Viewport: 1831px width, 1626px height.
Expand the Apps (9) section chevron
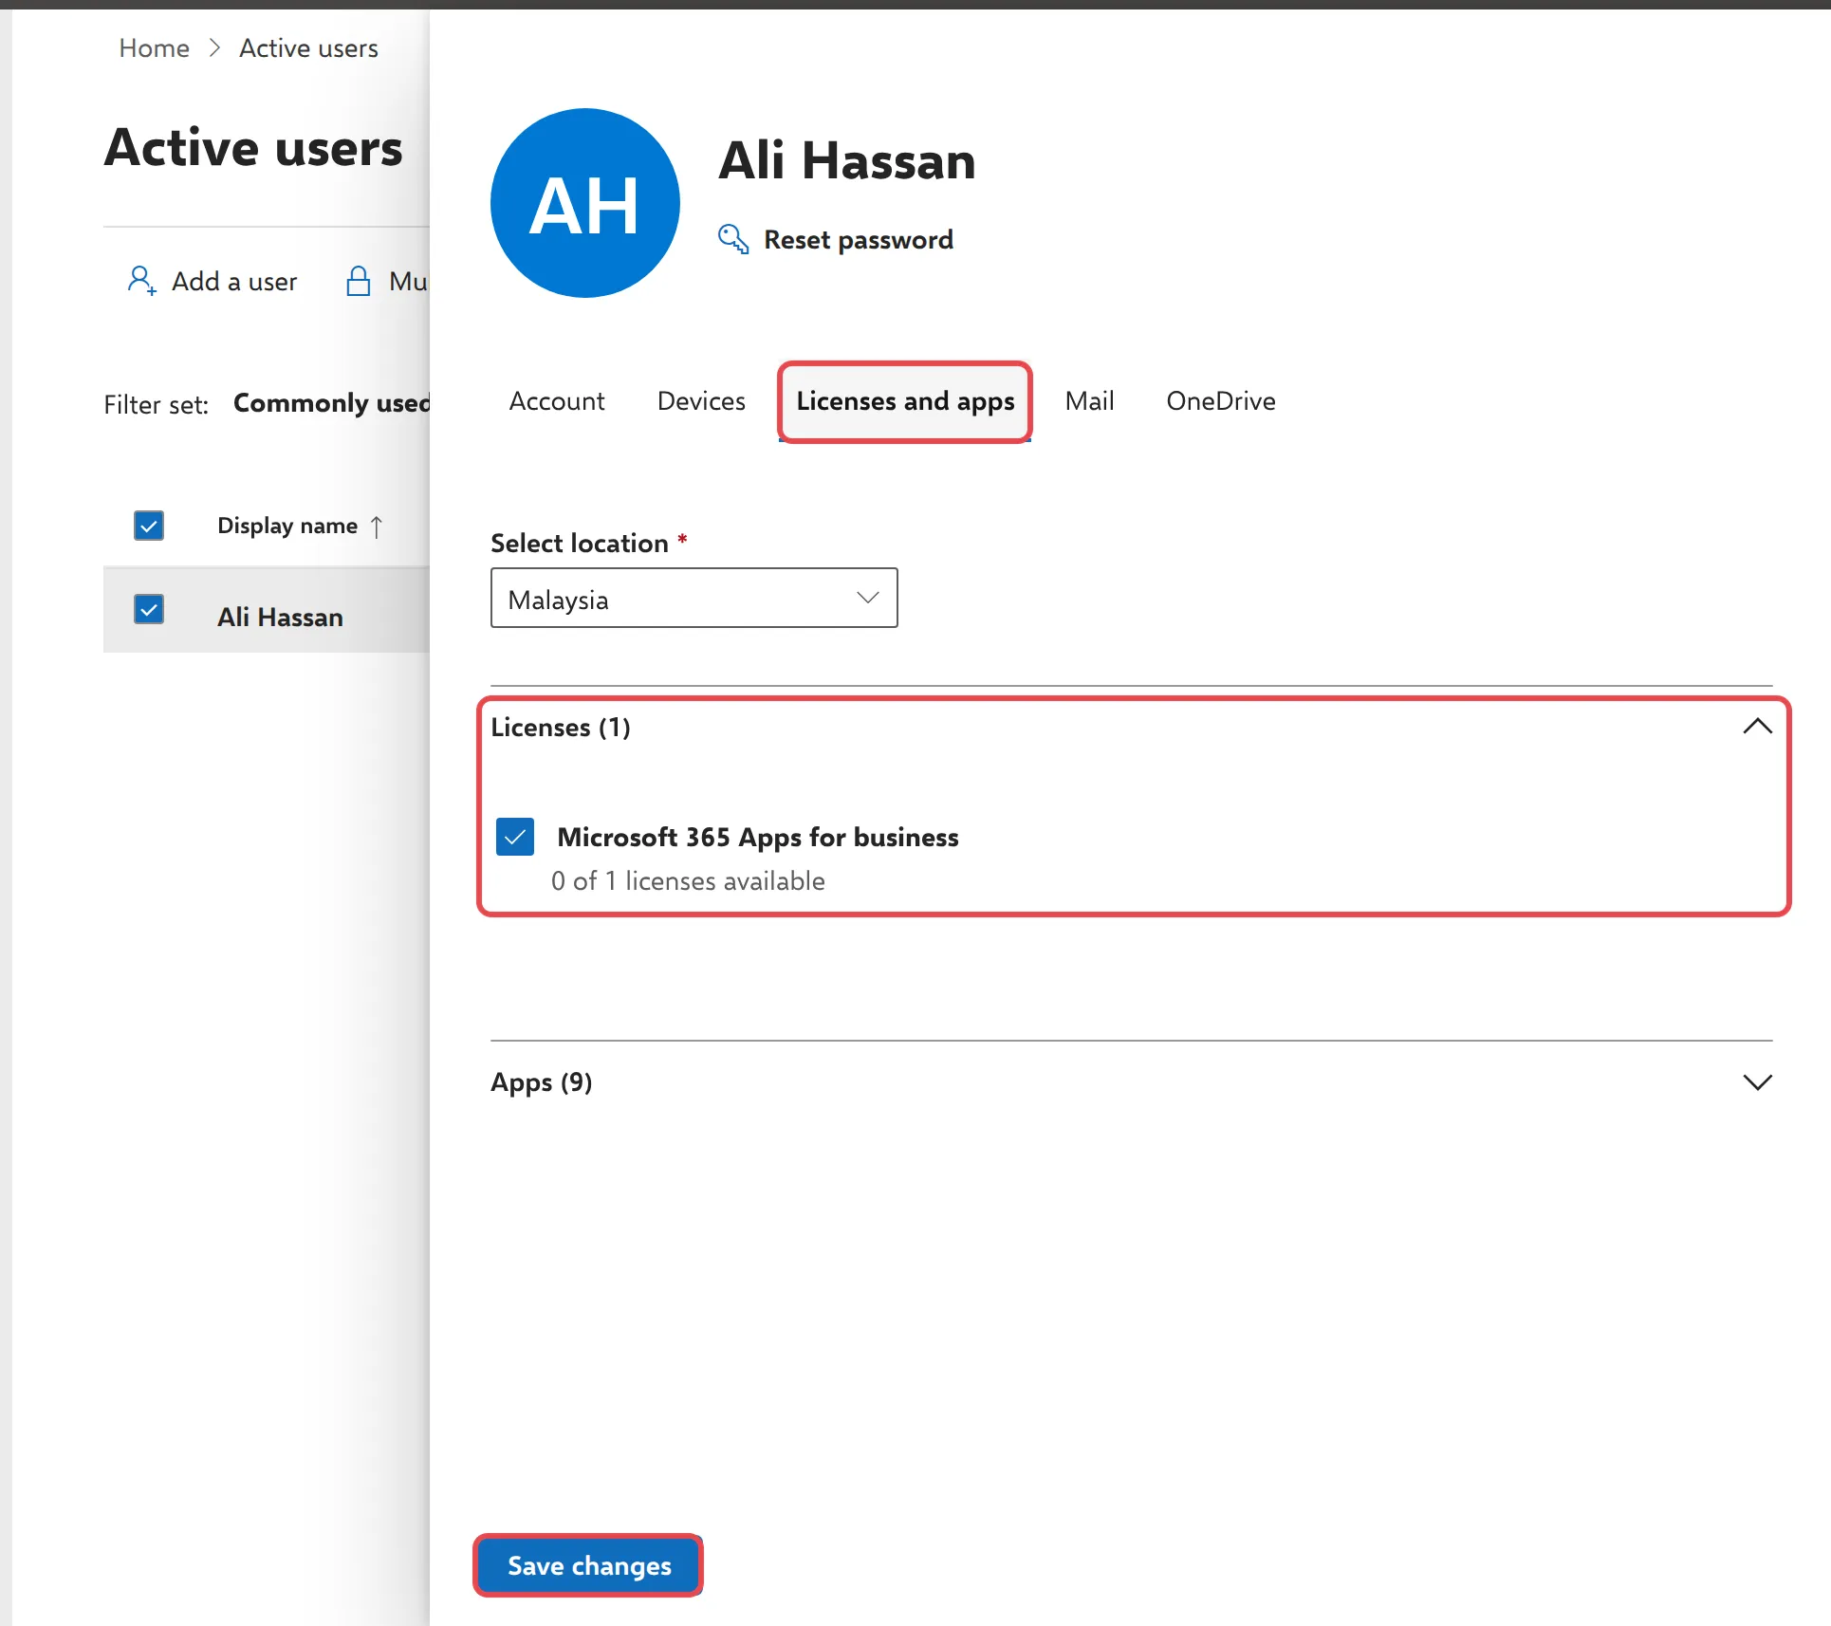click(1757, 1082)
